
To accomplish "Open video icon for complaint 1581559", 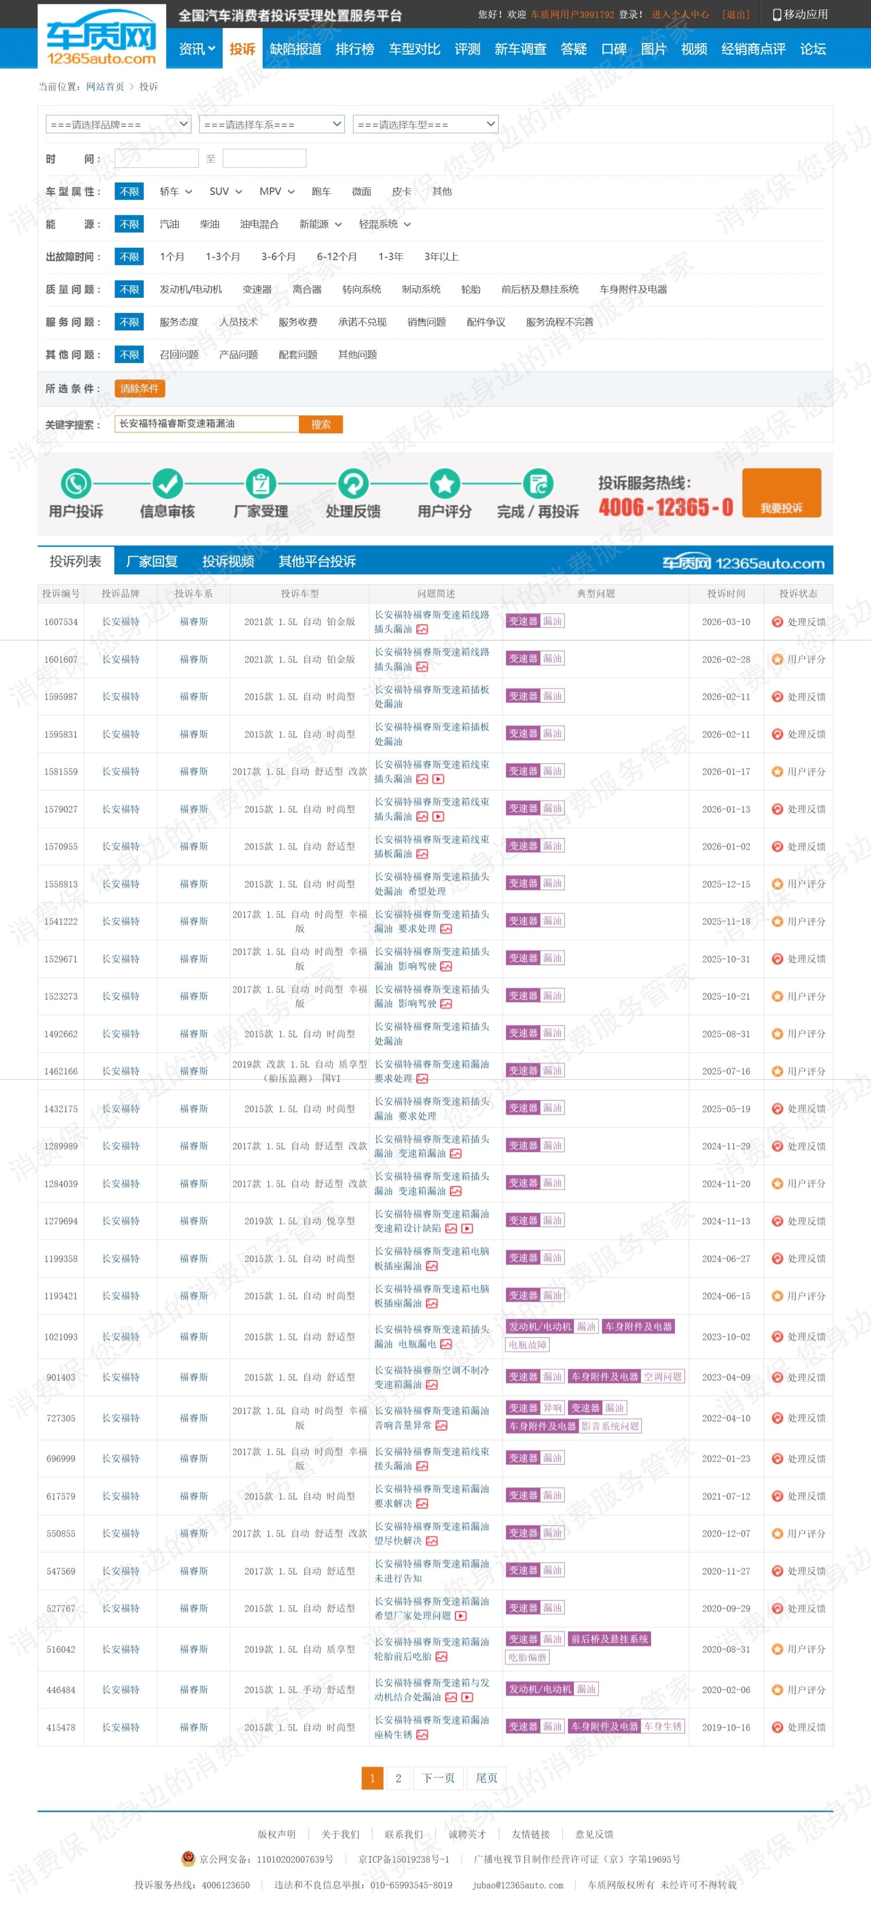I will pos(438,779).
